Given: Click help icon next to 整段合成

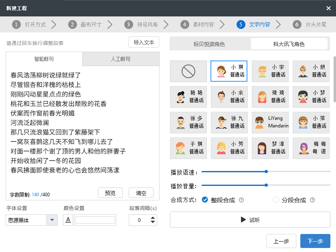Looking at the screenshot, I should (x=241, y=200).
